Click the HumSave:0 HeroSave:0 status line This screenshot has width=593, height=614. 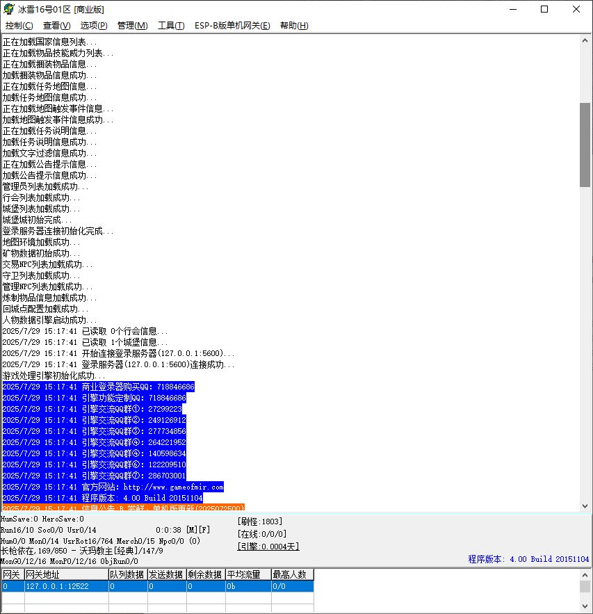click(42, 519)
